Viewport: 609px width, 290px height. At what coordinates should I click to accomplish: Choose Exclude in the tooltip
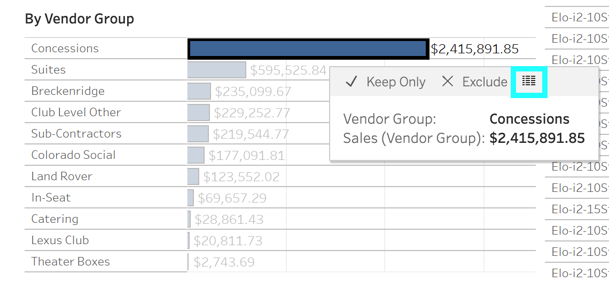[485, 82]
